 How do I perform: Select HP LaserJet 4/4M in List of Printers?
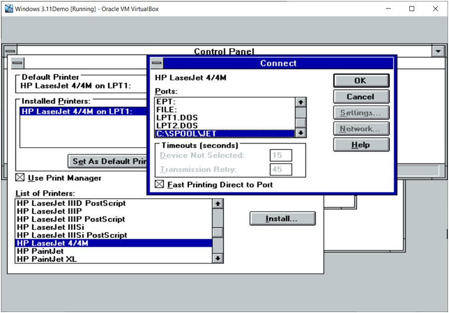pos(113,243)
